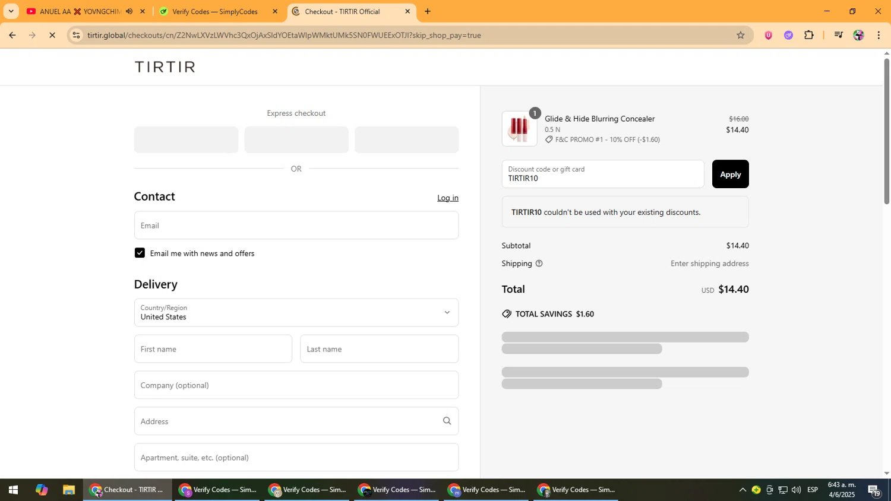Show hidden tray icons chevron
This screenshot has height=501, width=891.
pos(742,490)
